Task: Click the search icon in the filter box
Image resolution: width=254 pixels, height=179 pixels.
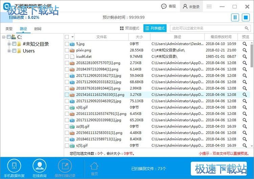Action: click(247, 28)
